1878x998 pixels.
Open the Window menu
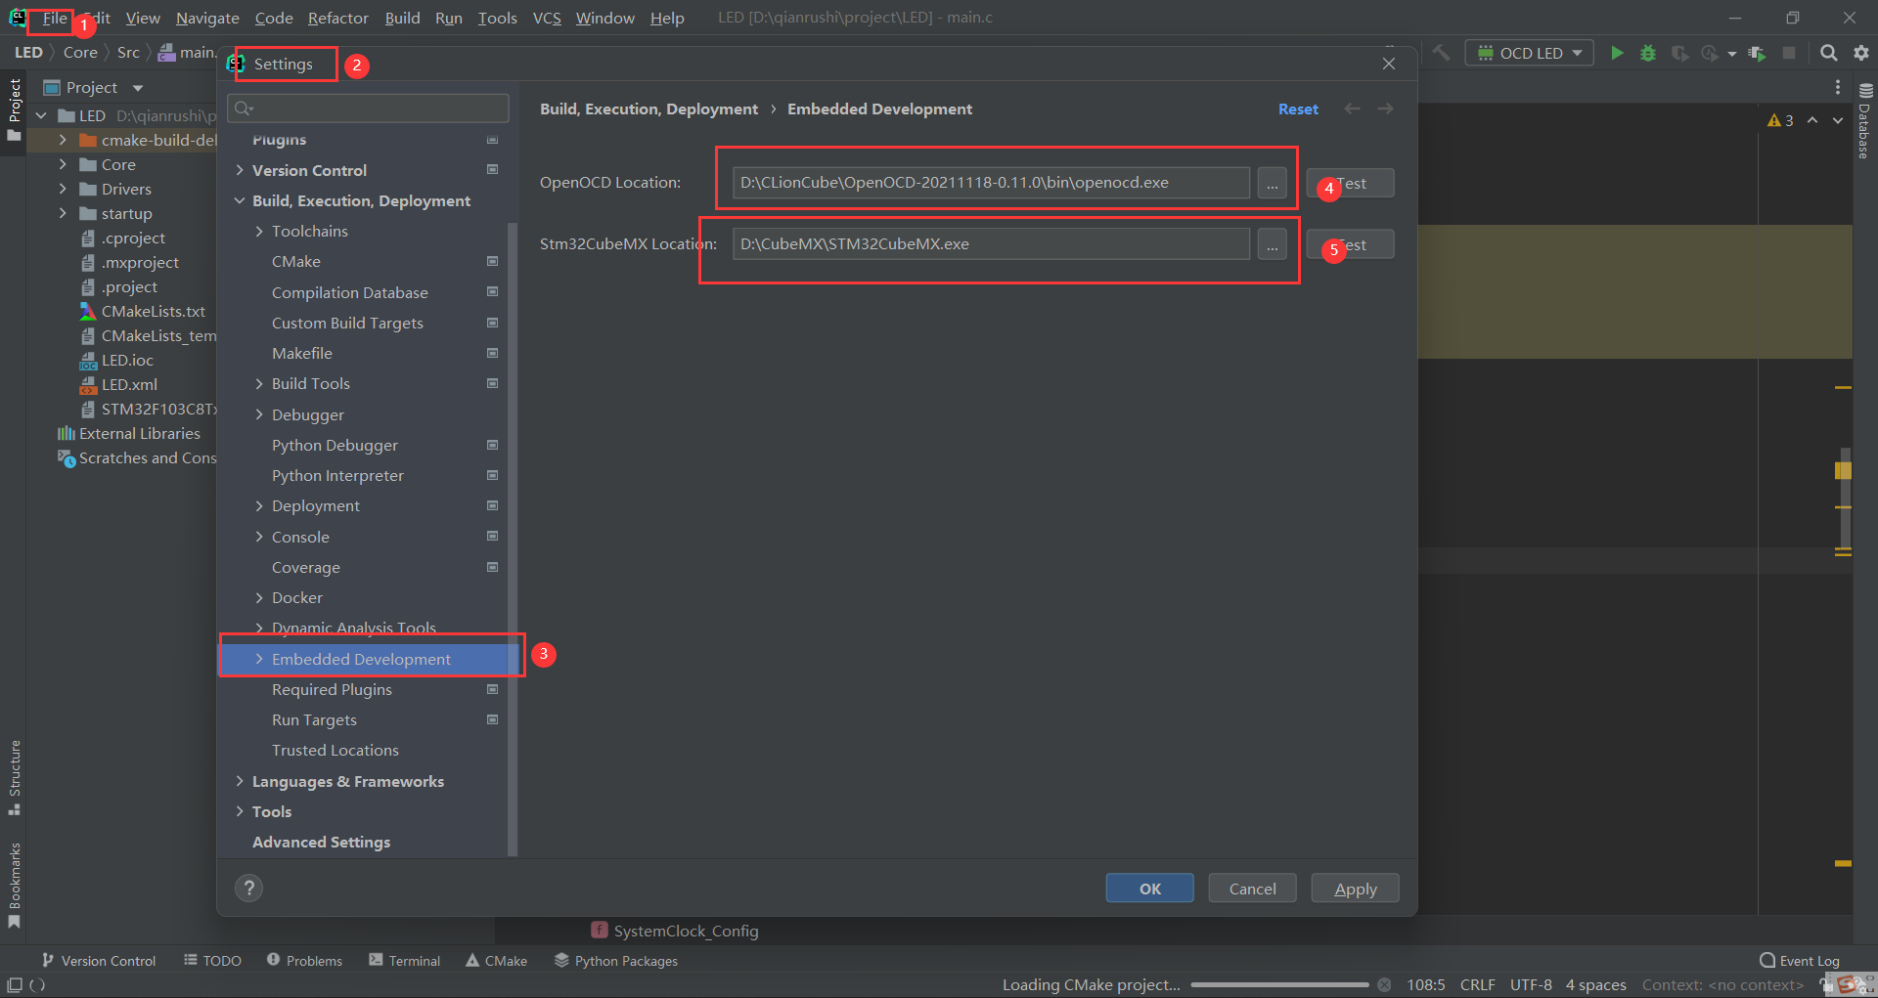pos(605,18)
